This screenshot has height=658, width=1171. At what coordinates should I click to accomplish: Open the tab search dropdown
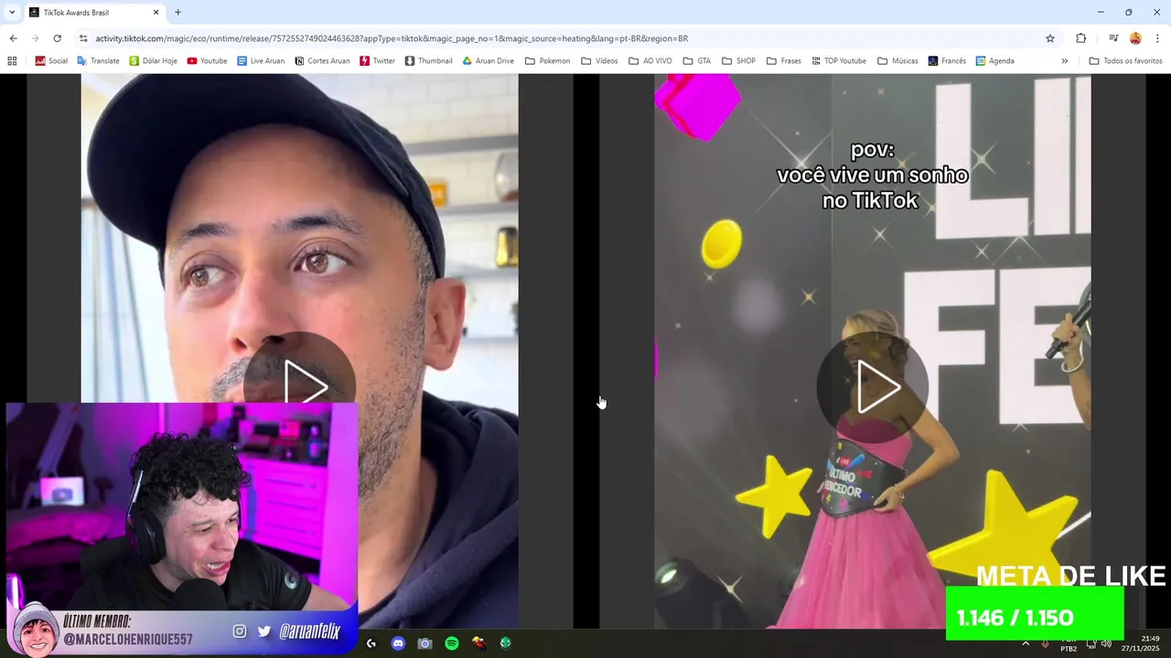pos(11,13)
